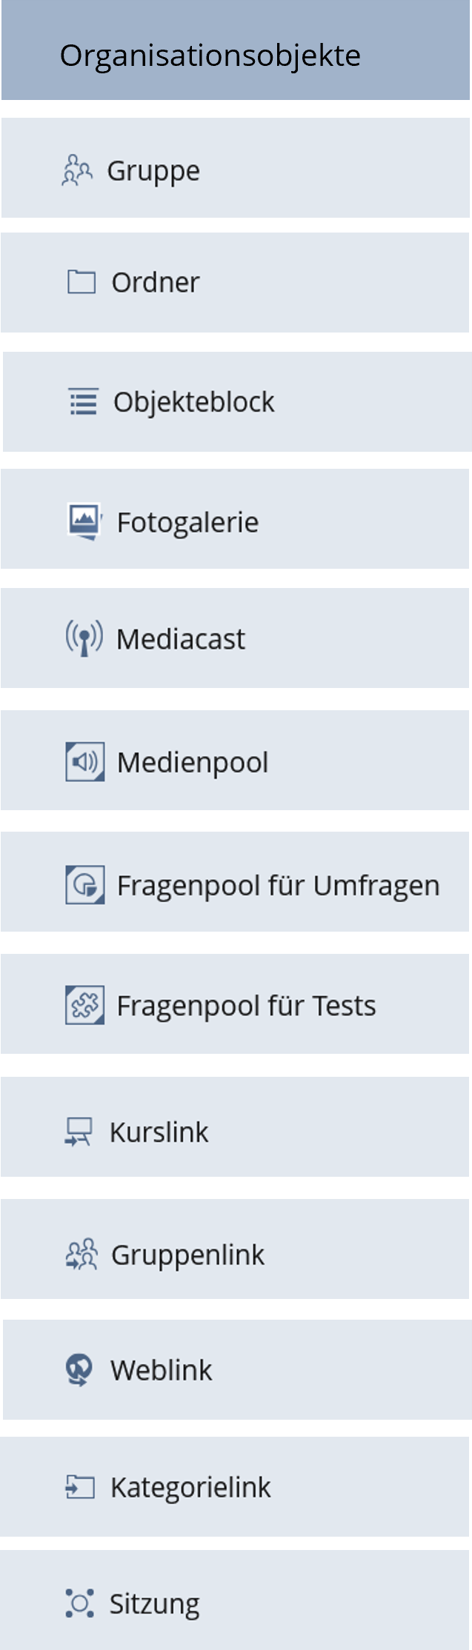The image size is (472, 1650).
Task: Click the Gruppe people icon
Action: 77,170
